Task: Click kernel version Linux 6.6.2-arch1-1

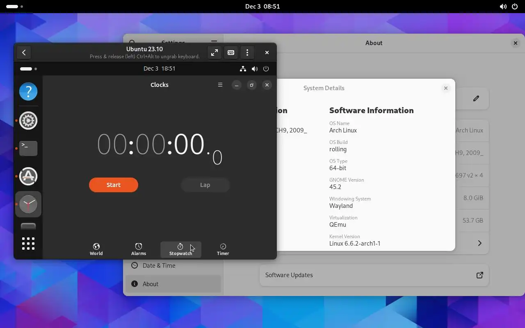Action: 355,244
